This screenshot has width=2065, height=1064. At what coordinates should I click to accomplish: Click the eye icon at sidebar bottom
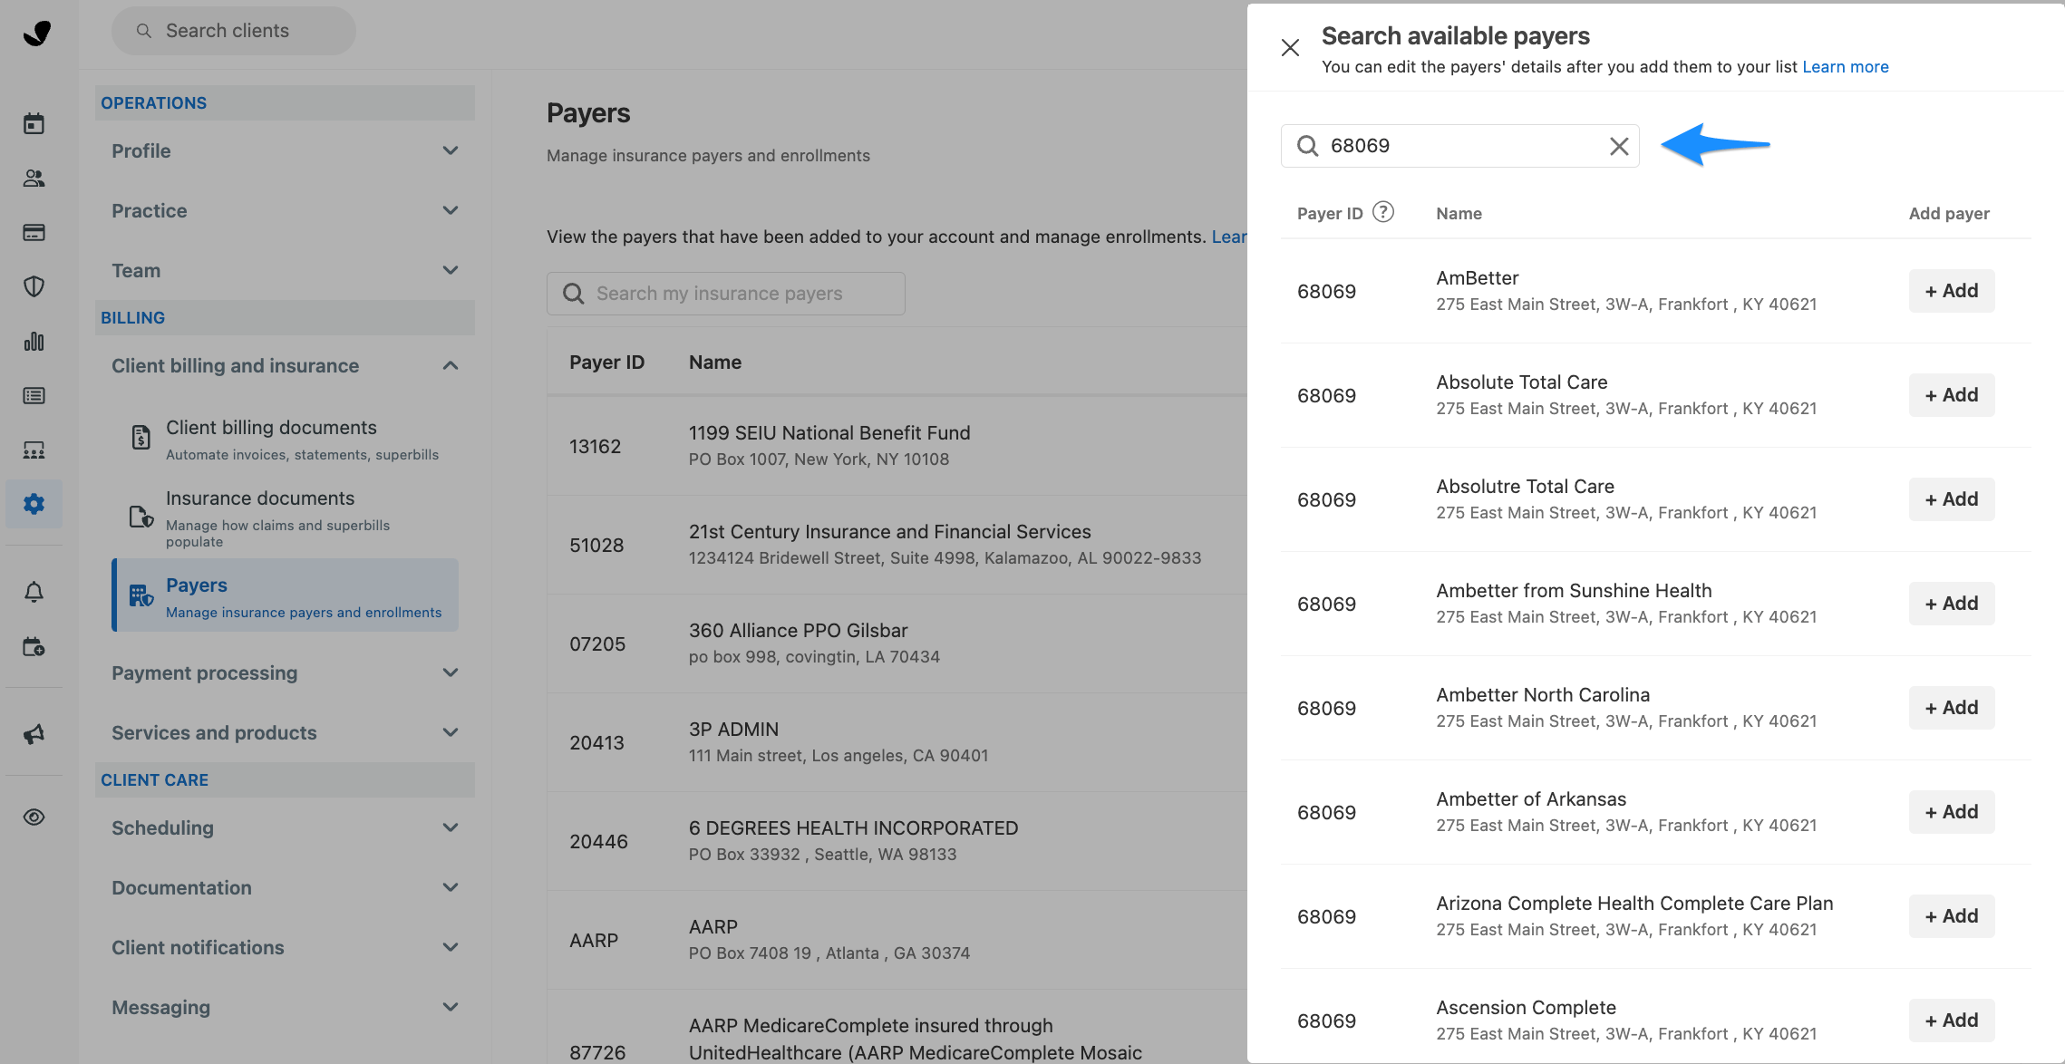(34, 817)
